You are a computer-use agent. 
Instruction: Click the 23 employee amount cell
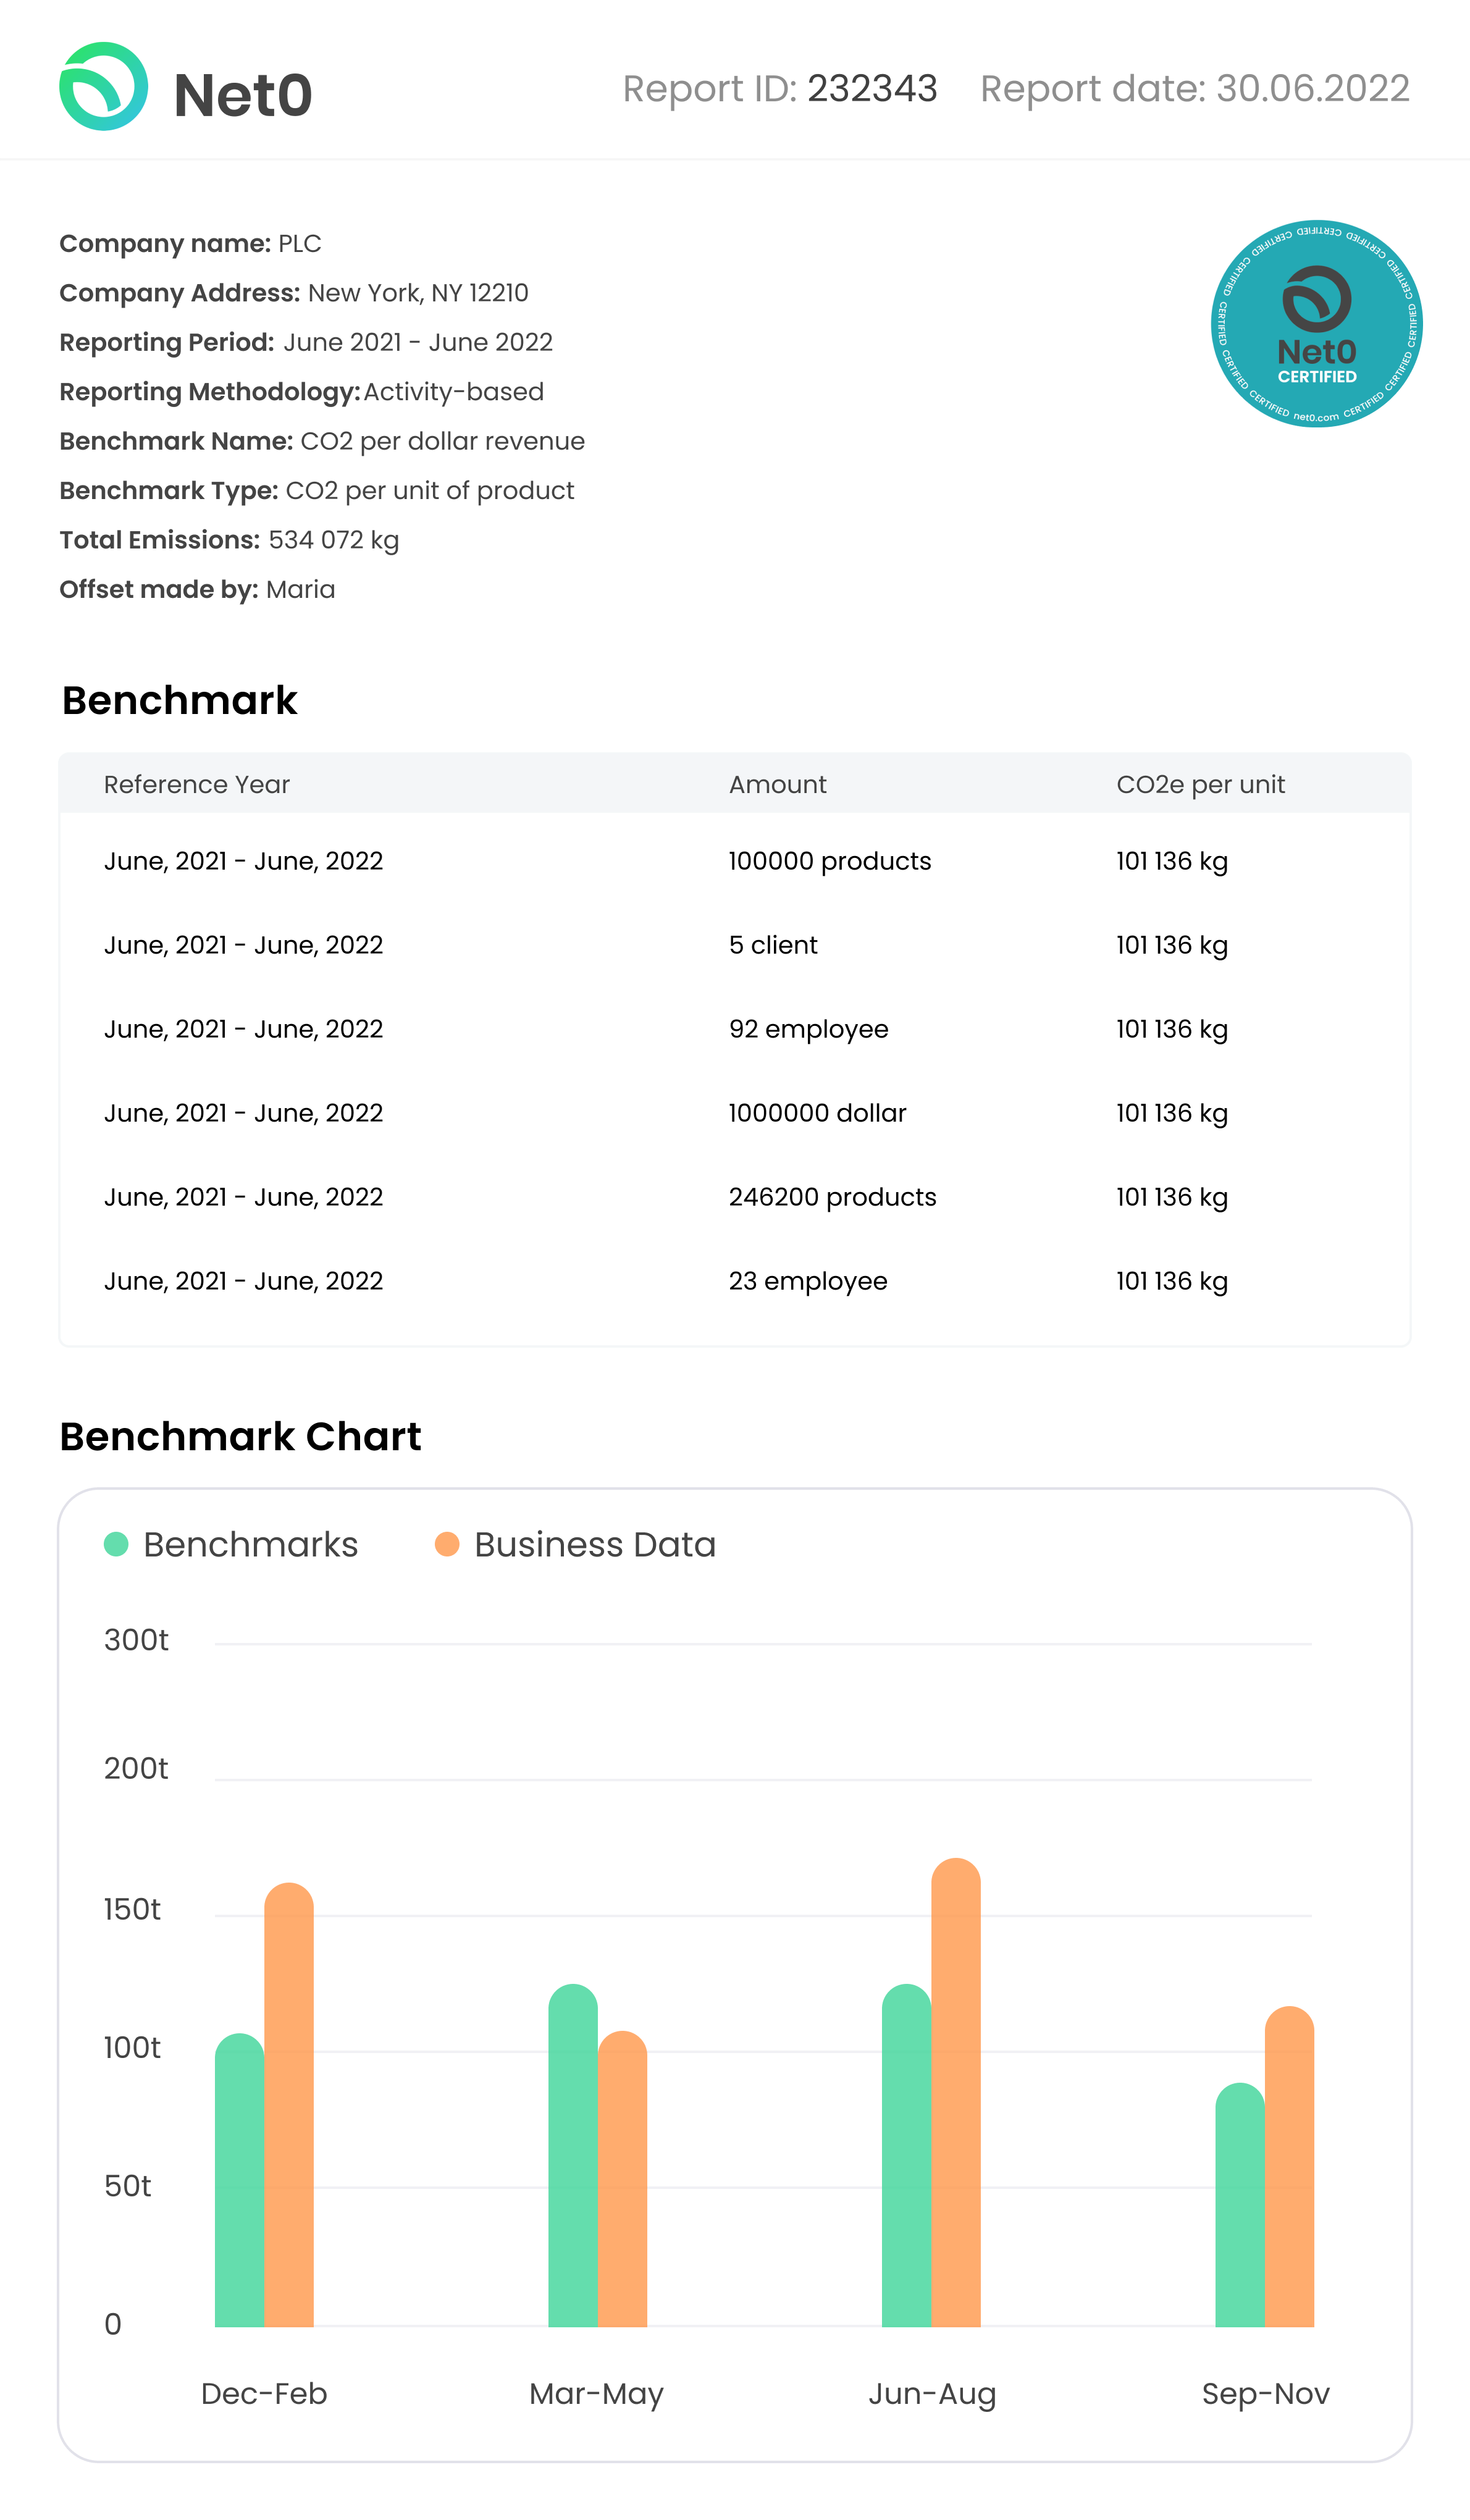tap(808, 1282)
